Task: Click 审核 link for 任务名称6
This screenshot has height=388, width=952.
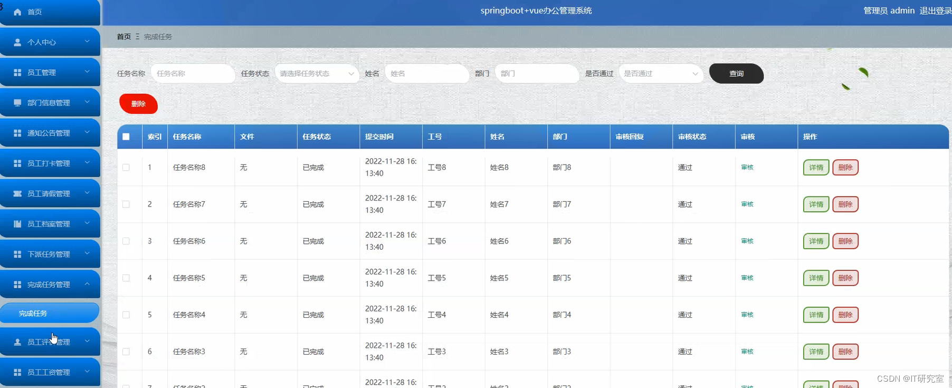Action: click(x=747, y=241)
